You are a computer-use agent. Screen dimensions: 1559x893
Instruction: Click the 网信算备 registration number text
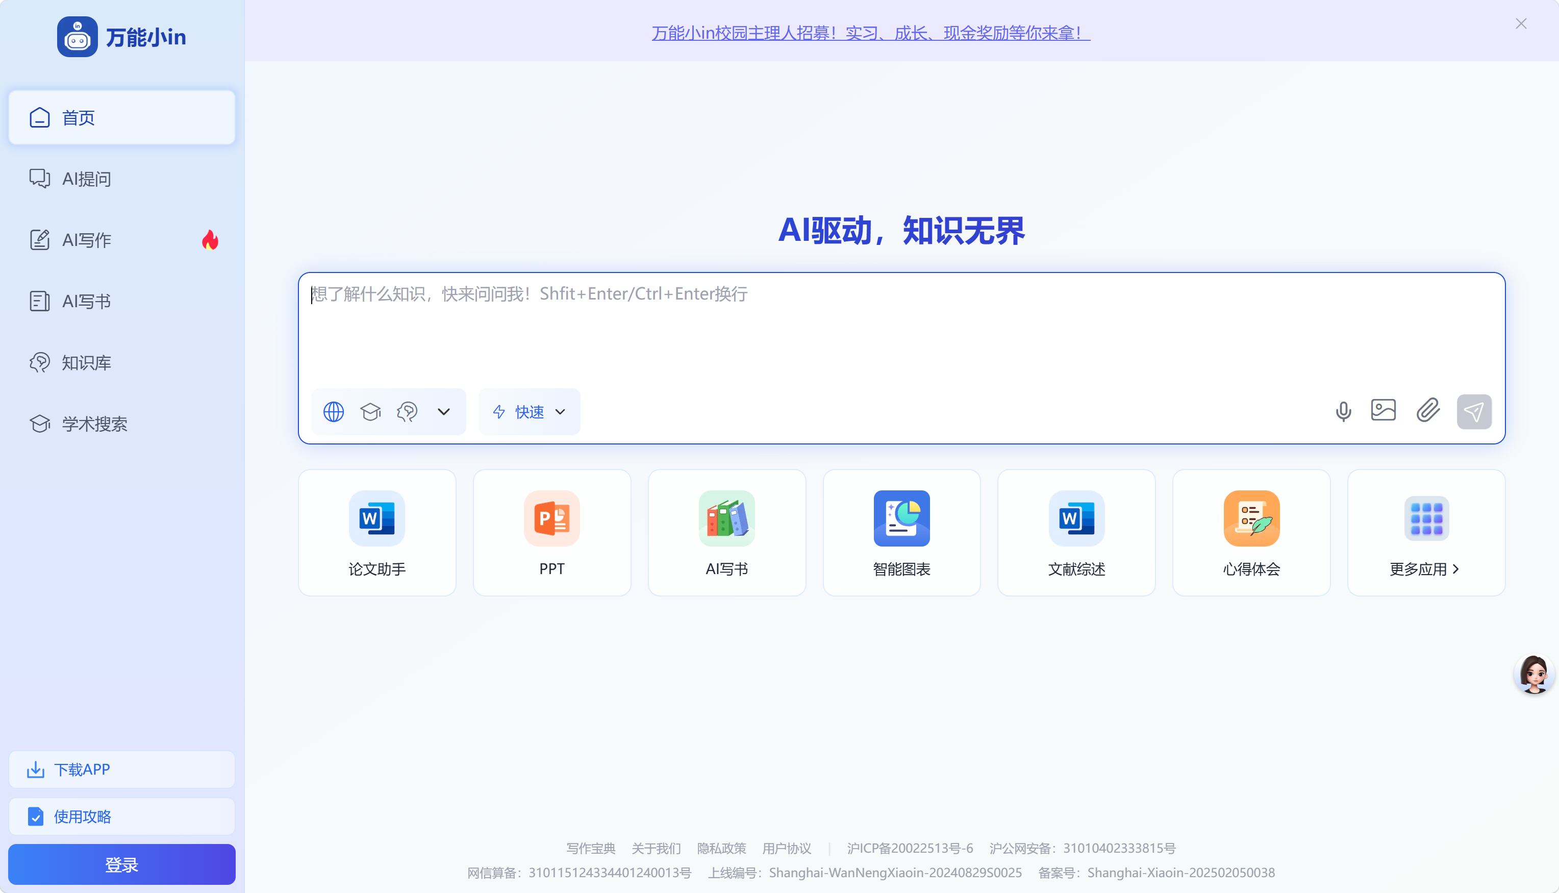[x=580, y=873]
